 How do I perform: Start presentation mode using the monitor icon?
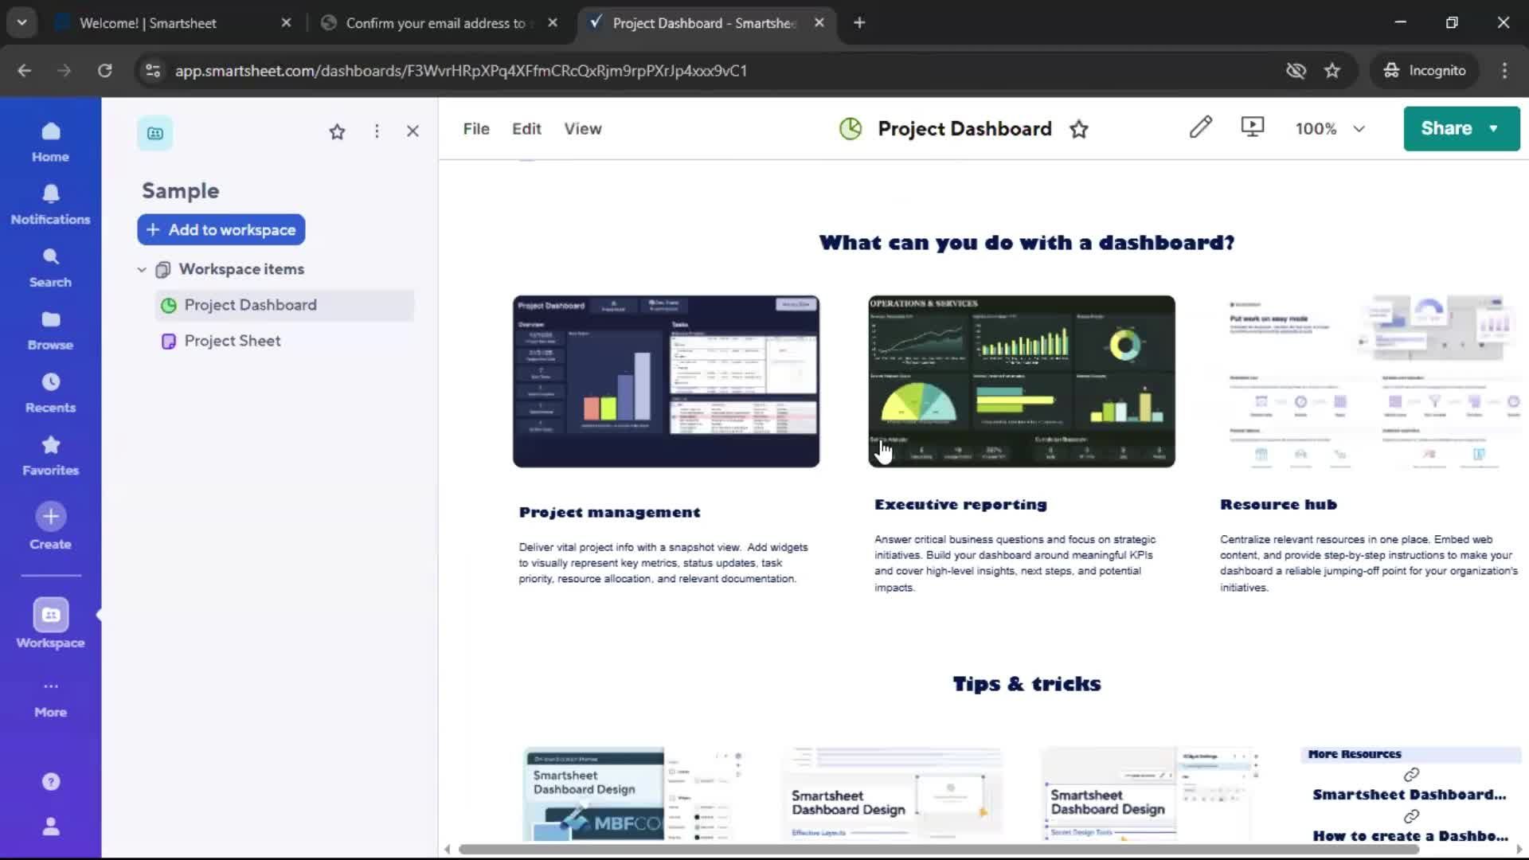click(1251, 127)
